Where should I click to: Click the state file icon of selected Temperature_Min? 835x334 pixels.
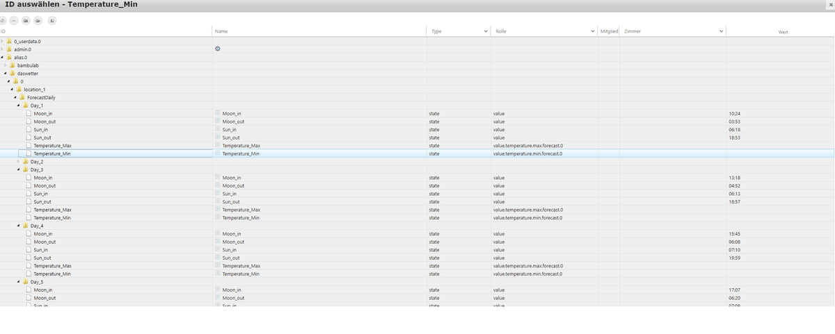point(29,153)
